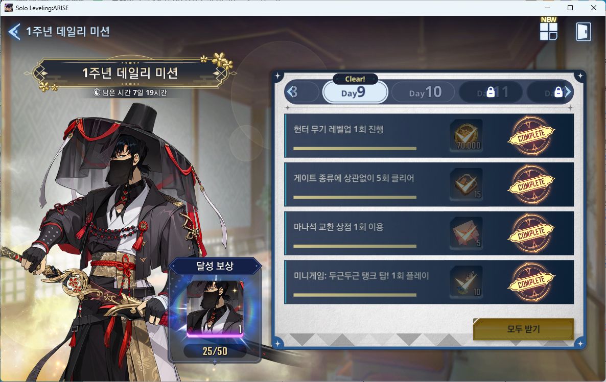This screenshot has height=382, width=606.
Task: Show earlier days with the left day arrow
Action: click(293, 92)
